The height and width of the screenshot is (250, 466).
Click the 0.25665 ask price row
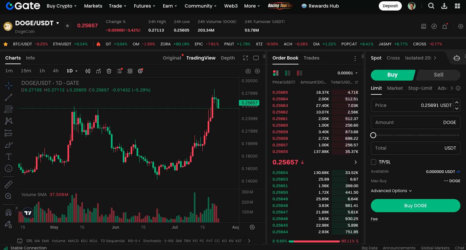point(315,92)
